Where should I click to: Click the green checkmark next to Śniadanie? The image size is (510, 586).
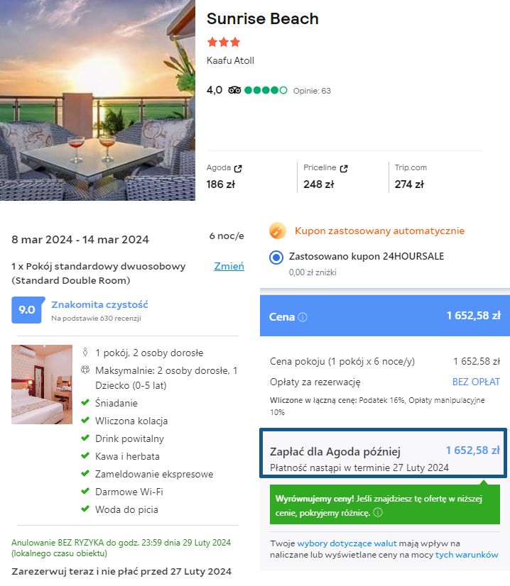click(x=85, y=403)
